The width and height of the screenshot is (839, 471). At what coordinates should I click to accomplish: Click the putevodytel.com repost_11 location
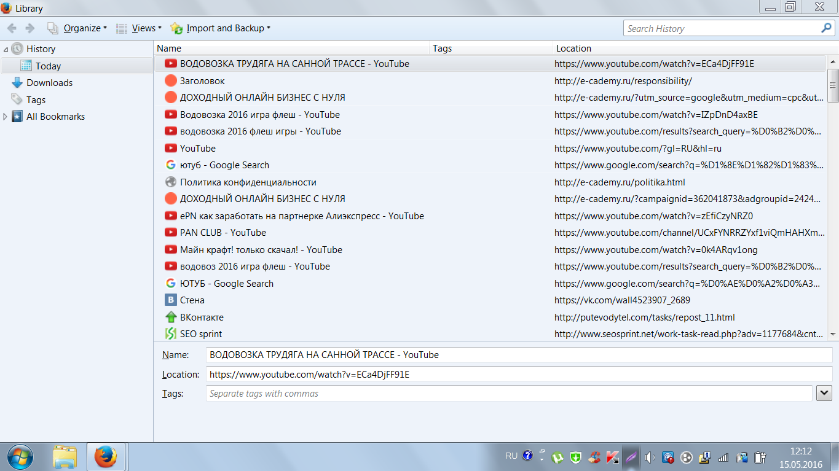pyautogui.click(x=645, y=317)
